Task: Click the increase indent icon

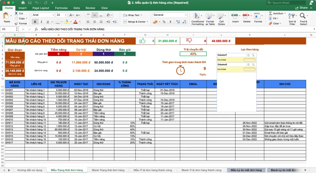Action: [x=115, y=22]
